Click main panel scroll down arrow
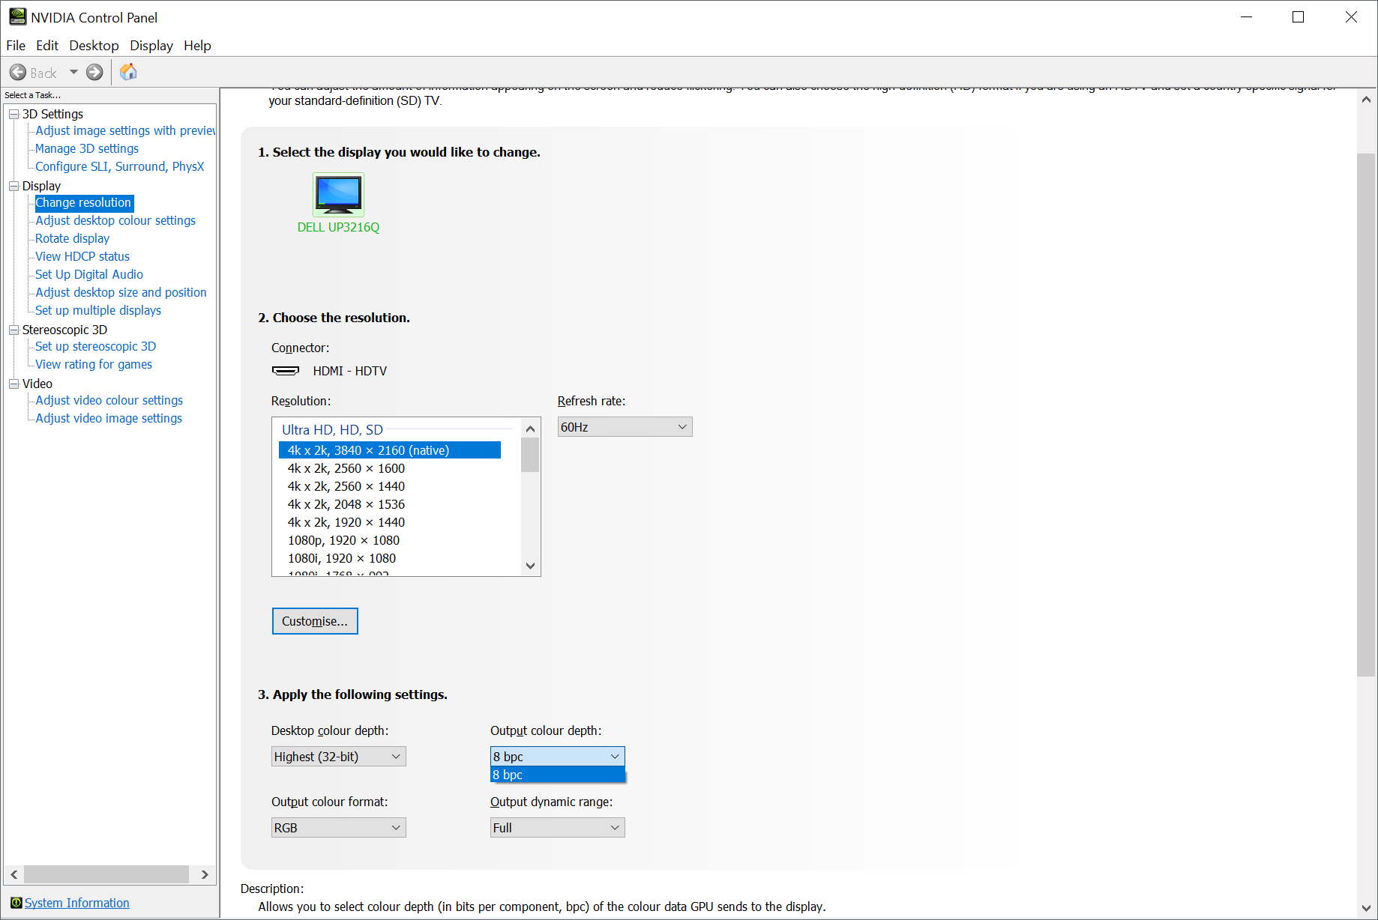This screenshot has width=1378, height=920. coord(1366,908)
